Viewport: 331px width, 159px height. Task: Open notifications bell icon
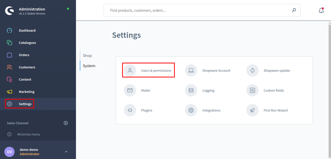tap(321, 10)
